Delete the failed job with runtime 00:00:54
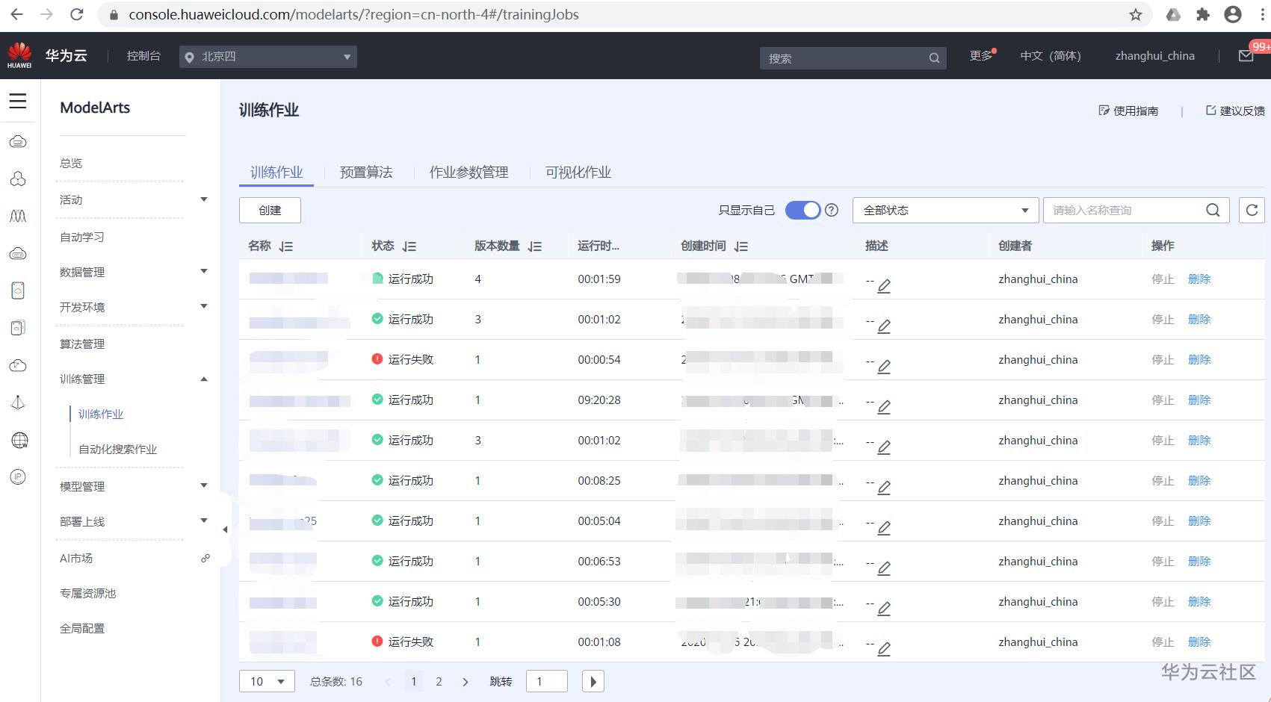Viewport: 1271px width, 702px height. point(1199,360)
